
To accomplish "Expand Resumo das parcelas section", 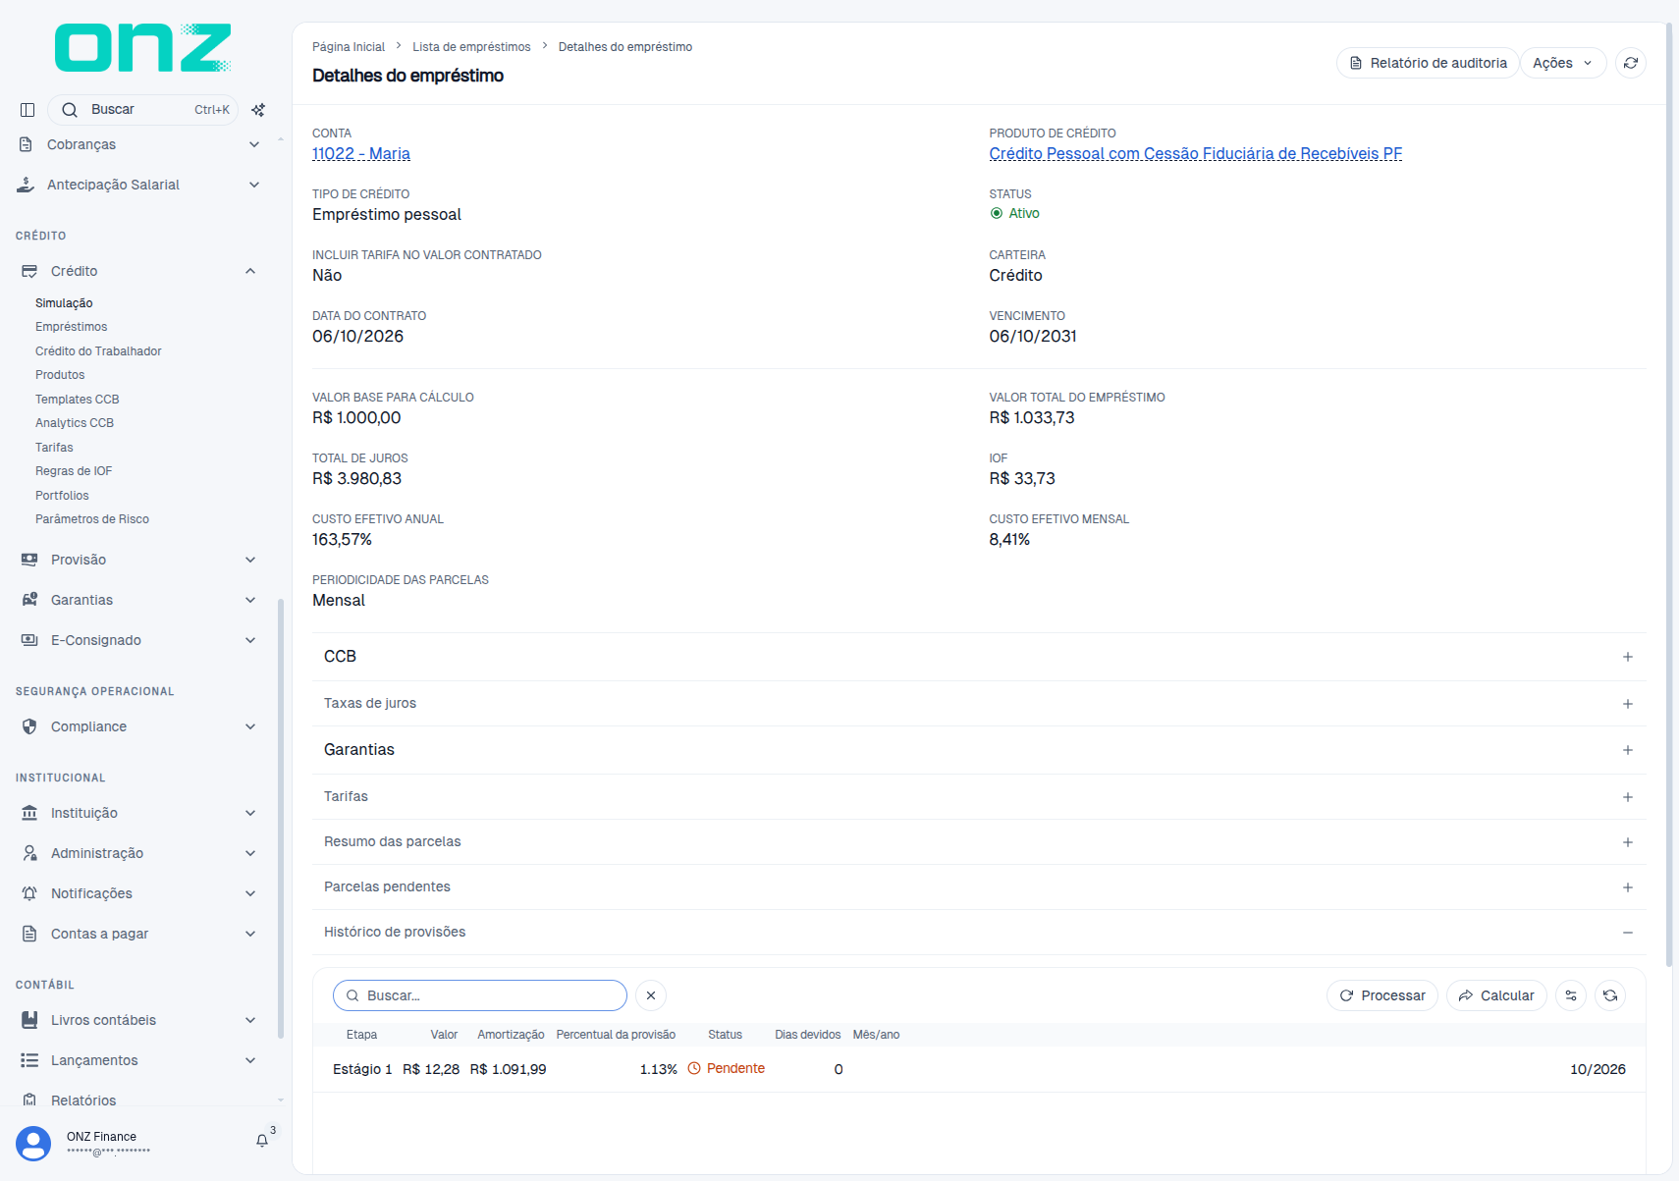I will pyautogui.click(x=979, y=842).
